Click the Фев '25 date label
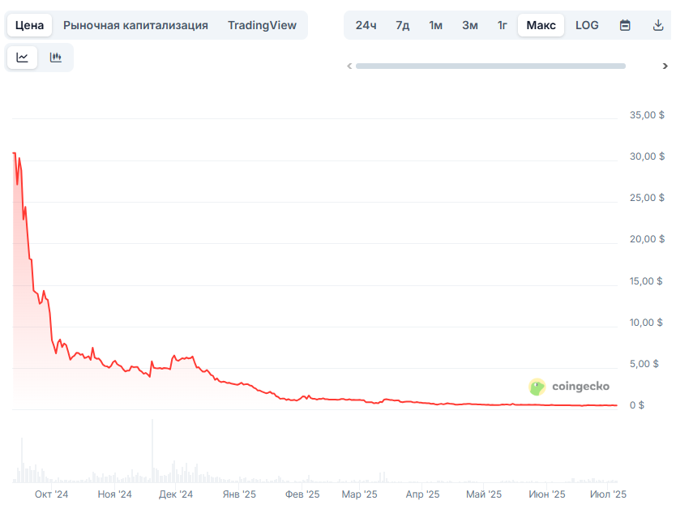Screen dimensions: 676x509 302,494
